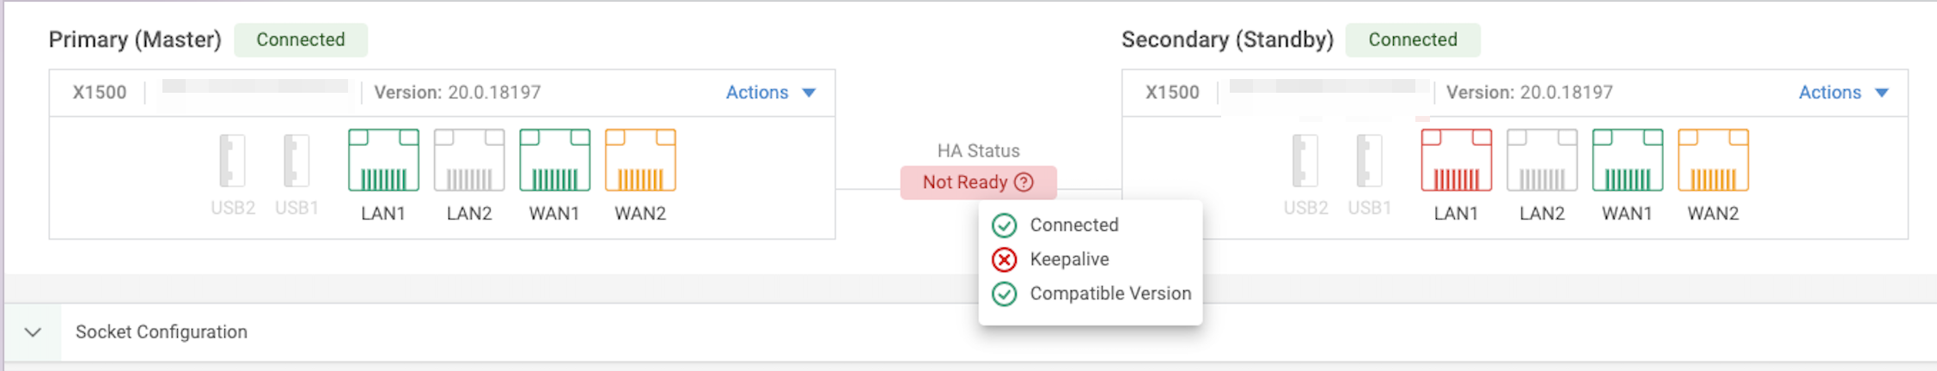The height and width of the screenshot is (371, 1937).
Task: Click the Not Ready status badge
Action: 964,182
